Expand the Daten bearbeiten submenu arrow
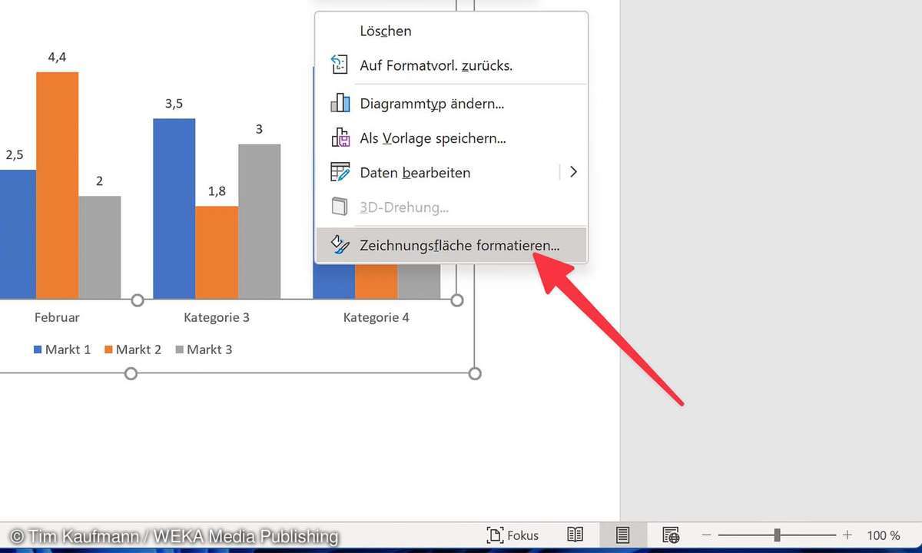The height and width of the screenshot is (553, 922). coord(573,172)
